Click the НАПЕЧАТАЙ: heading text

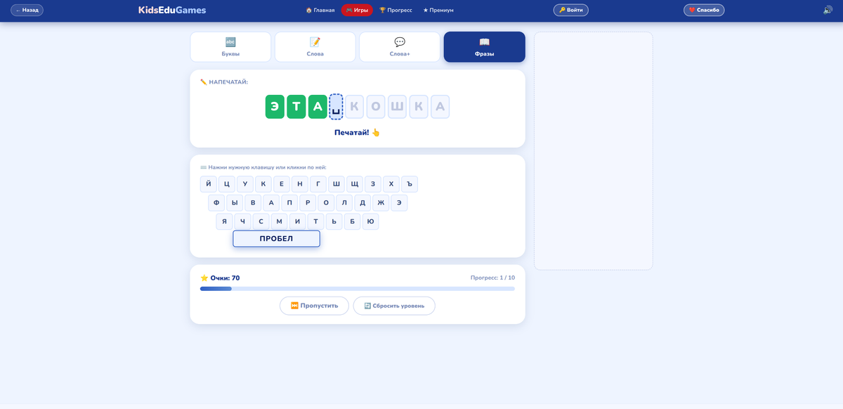(224, 82)
